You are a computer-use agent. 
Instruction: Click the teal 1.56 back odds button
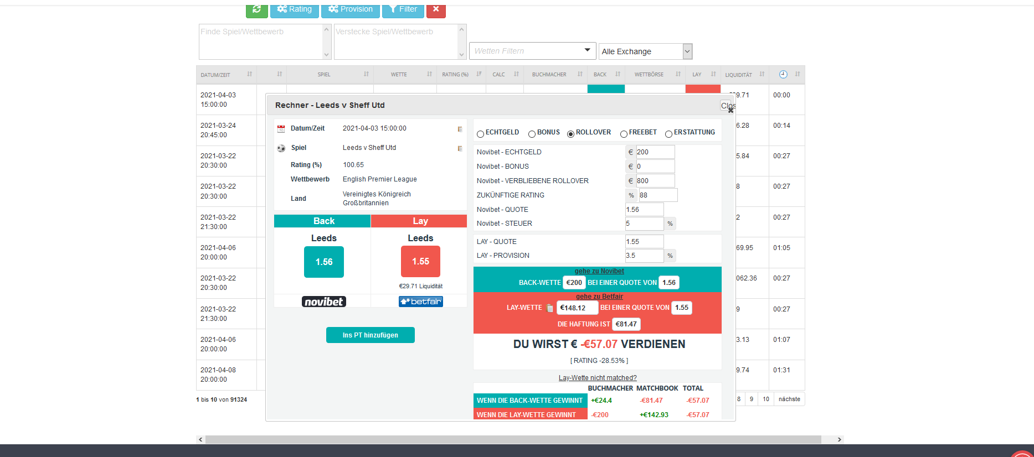click(324, 262)
